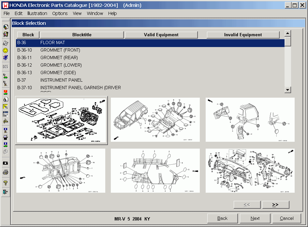Click the black camera snapshot icon
The height and width of the screenshot is (227, 308).
[6, 163]
